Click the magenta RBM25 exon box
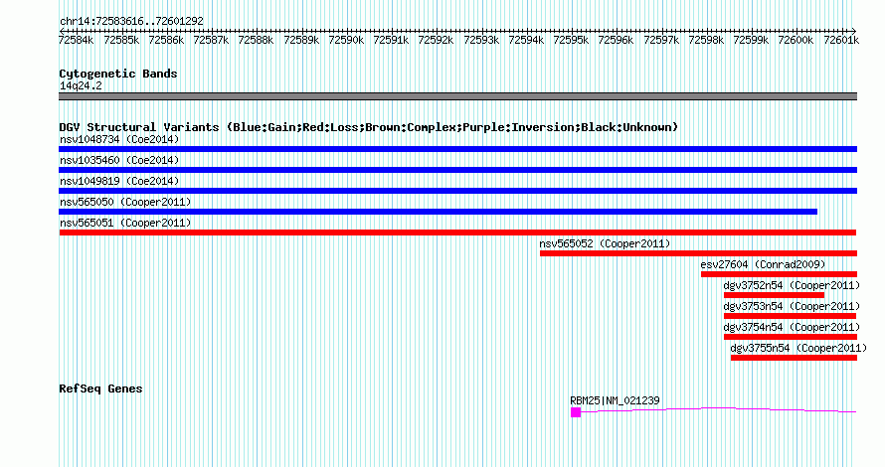Image resolution: width=885 pixels, height=467 pixels. pyautogui.click(x=576, y=412)
